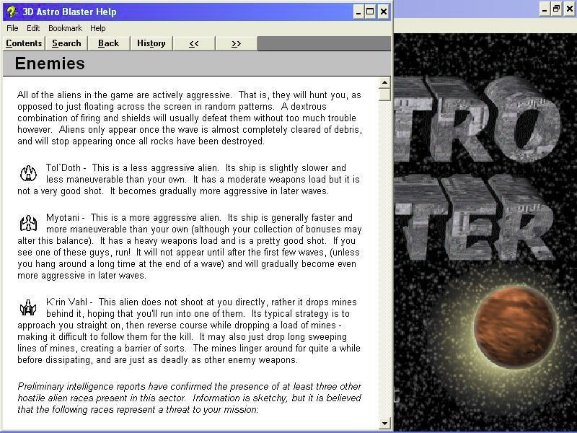The height and width of the screenshot is (433, 577).
Task: Click the scrollbar down arrow in Help
Action: tap(384, 424)
